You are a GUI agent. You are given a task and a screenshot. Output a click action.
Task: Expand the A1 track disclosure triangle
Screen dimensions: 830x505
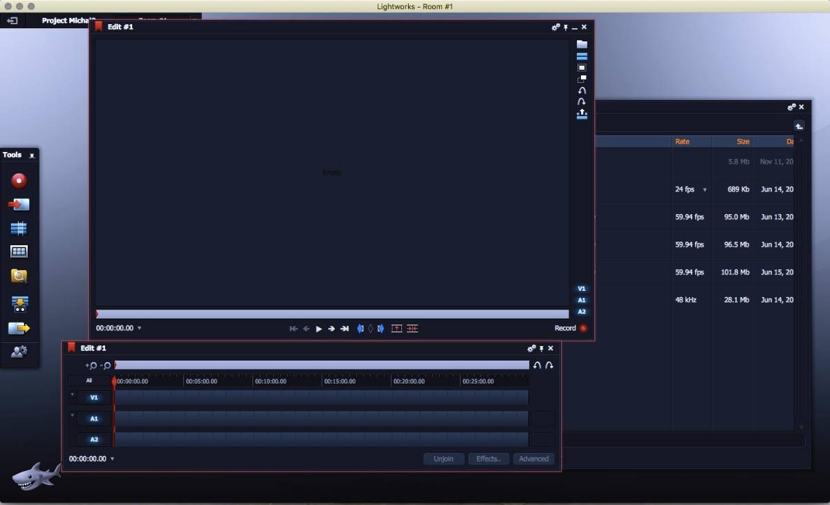(x=72, y=416)
